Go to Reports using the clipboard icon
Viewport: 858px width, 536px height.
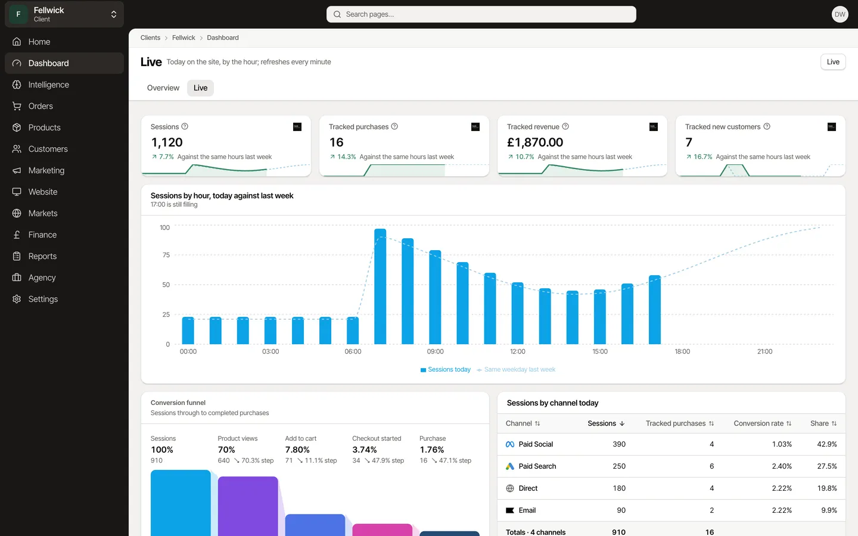17,256
